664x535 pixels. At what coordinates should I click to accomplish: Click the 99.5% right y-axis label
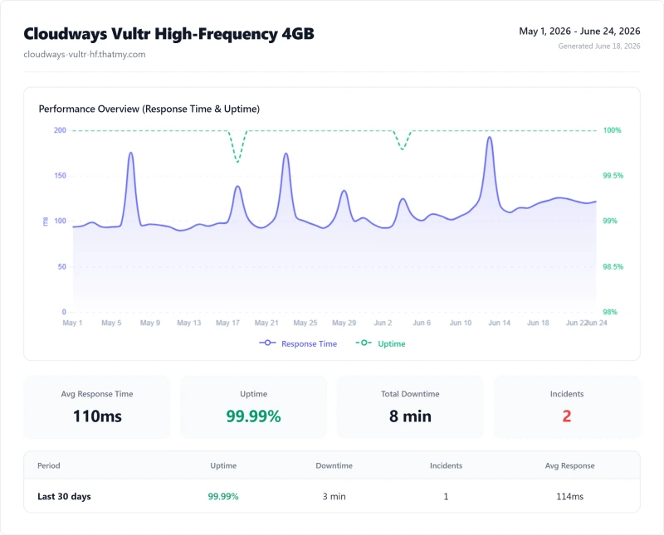pos(613,176)
